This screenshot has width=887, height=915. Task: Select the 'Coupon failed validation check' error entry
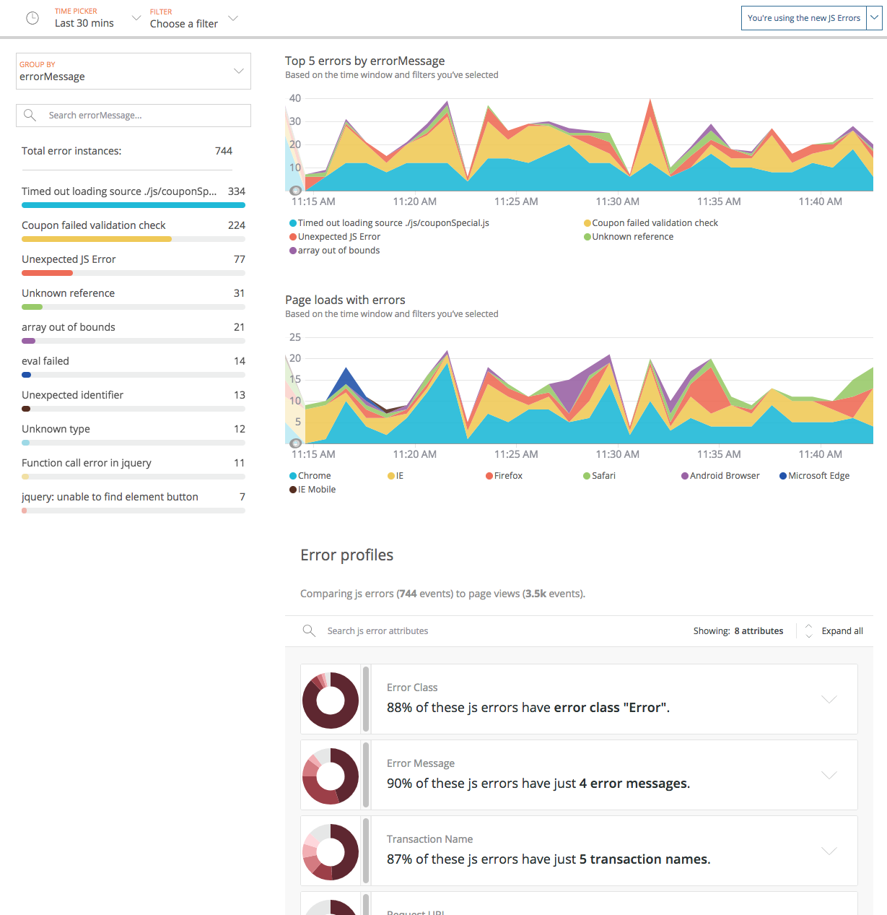click(x=94, y=225)
